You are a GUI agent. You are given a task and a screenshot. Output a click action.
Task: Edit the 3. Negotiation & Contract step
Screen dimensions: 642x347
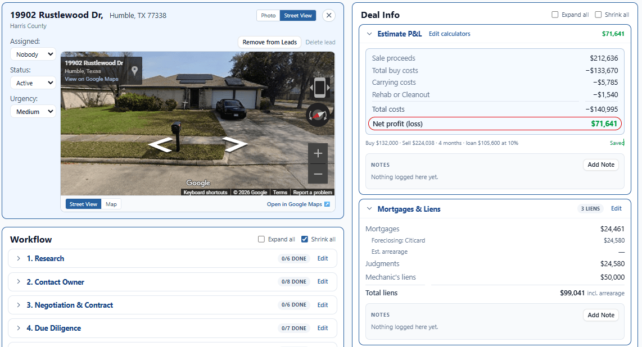(323, 305)
